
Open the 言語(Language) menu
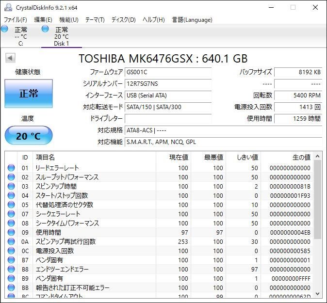coord(192,20)
